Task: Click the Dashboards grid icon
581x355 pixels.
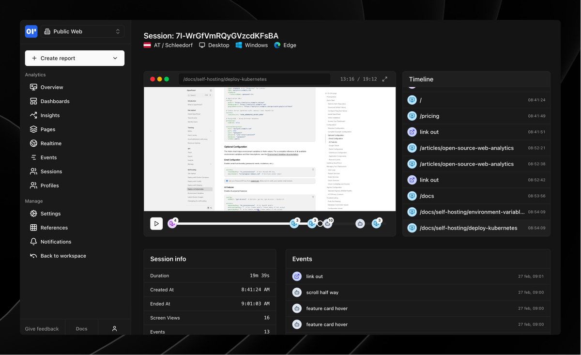Action: click(x=33, y=101)
